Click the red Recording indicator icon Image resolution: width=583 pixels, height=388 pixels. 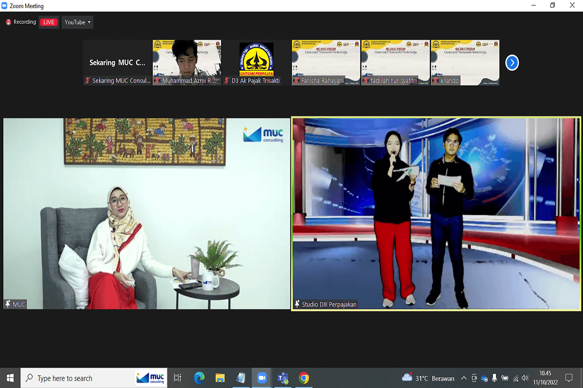(8, 22)
